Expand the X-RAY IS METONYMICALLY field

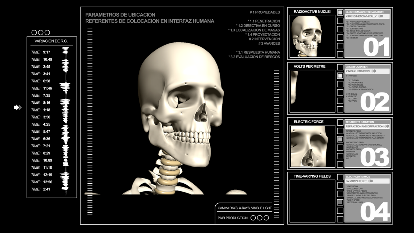pos(361,16)
